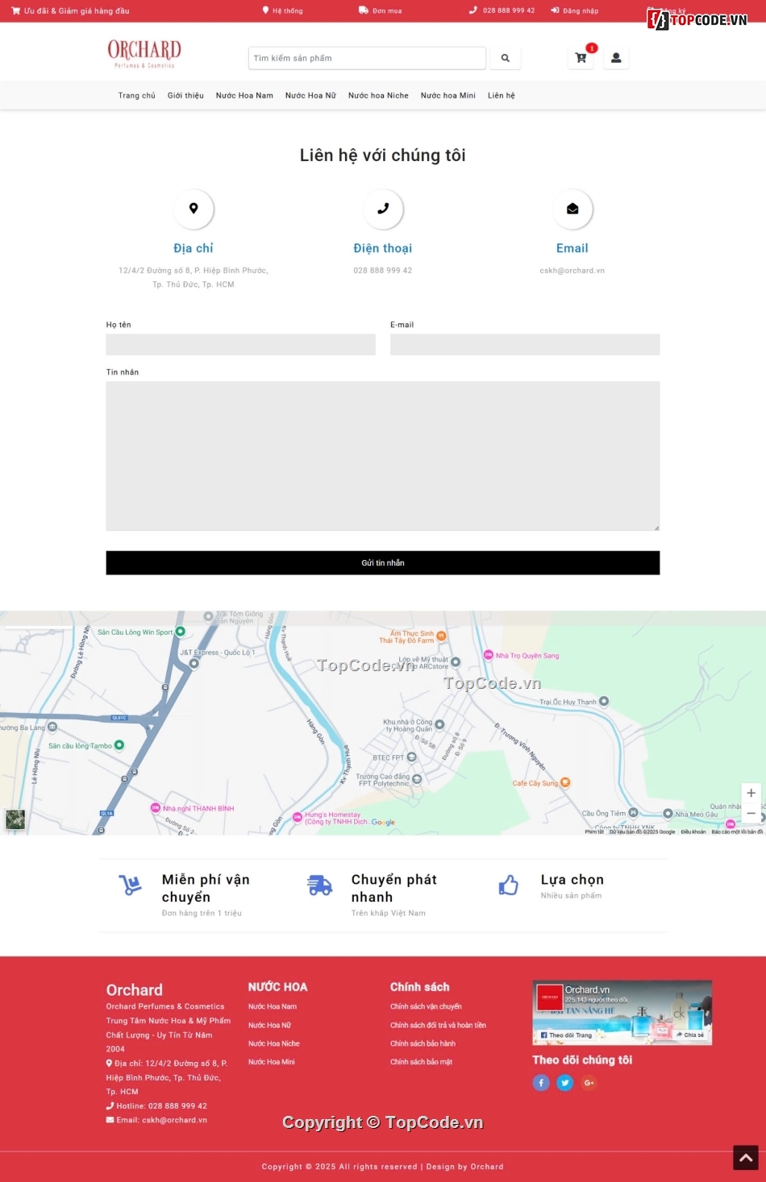The height and width of the screenshot is (1182, 766).
Task: Open Google Plus social icon in footer
Action: [589, 1083]
